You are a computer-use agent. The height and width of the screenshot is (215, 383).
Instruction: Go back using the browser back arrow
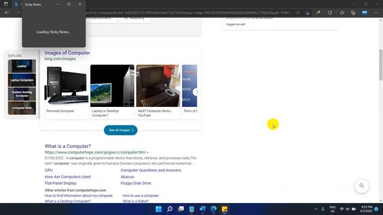click(7, 13)
